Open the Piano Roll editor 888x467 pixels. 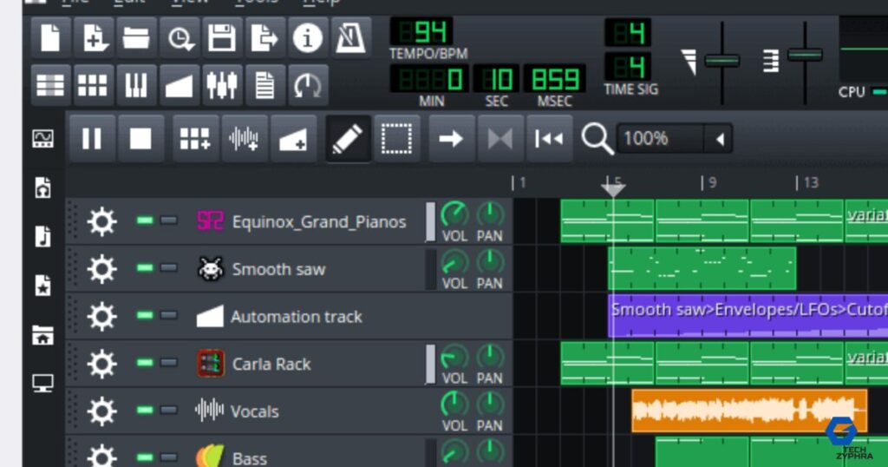(x=136, y=85)
